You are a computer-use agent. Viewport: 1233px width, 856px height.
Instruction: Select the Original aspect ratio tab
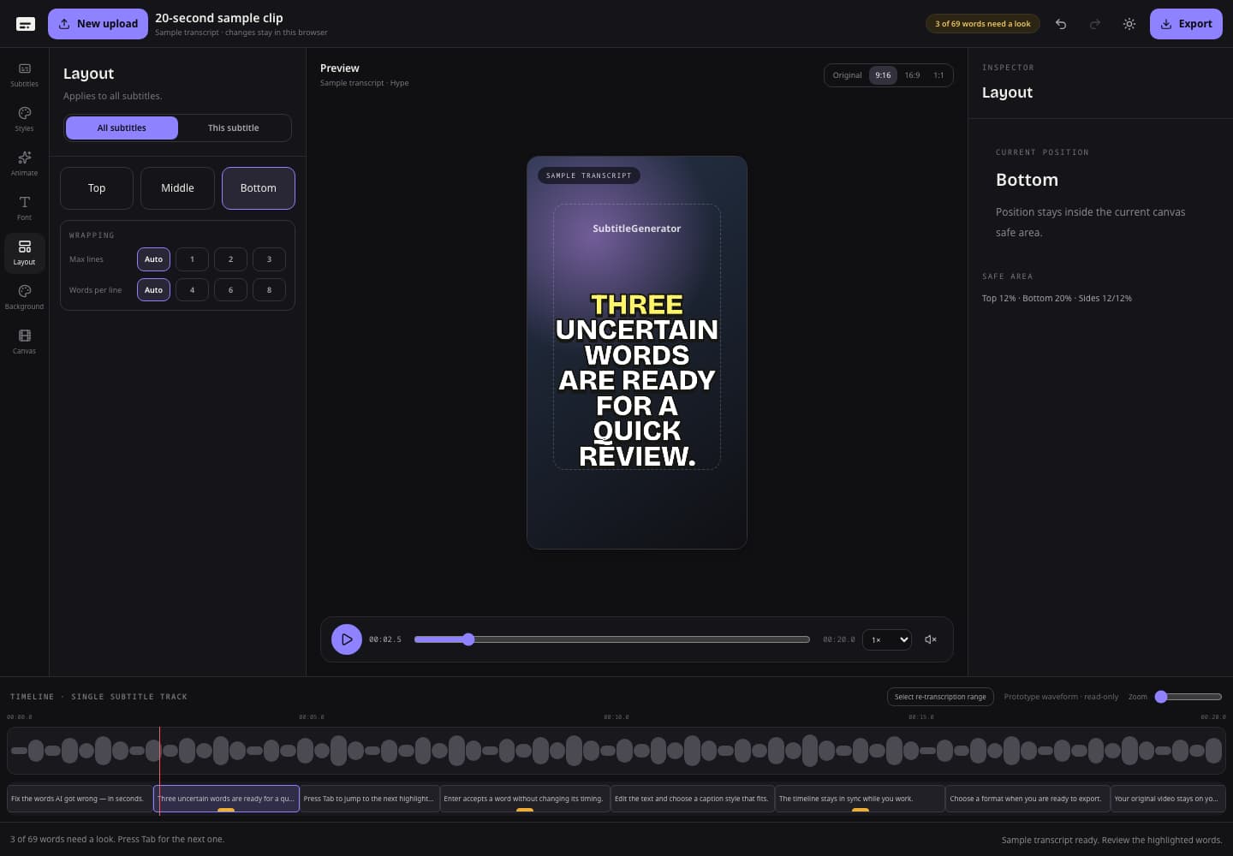pyautogui.click(x=847, y=75)
